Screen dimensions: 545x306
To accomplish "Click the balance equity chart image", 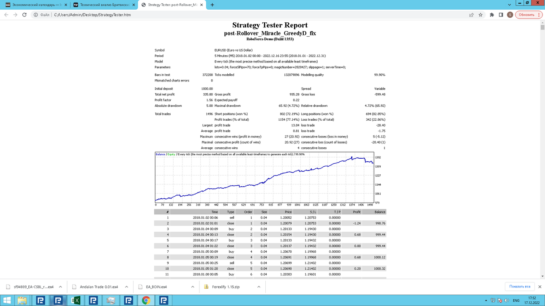I will (x=270, y=179).
